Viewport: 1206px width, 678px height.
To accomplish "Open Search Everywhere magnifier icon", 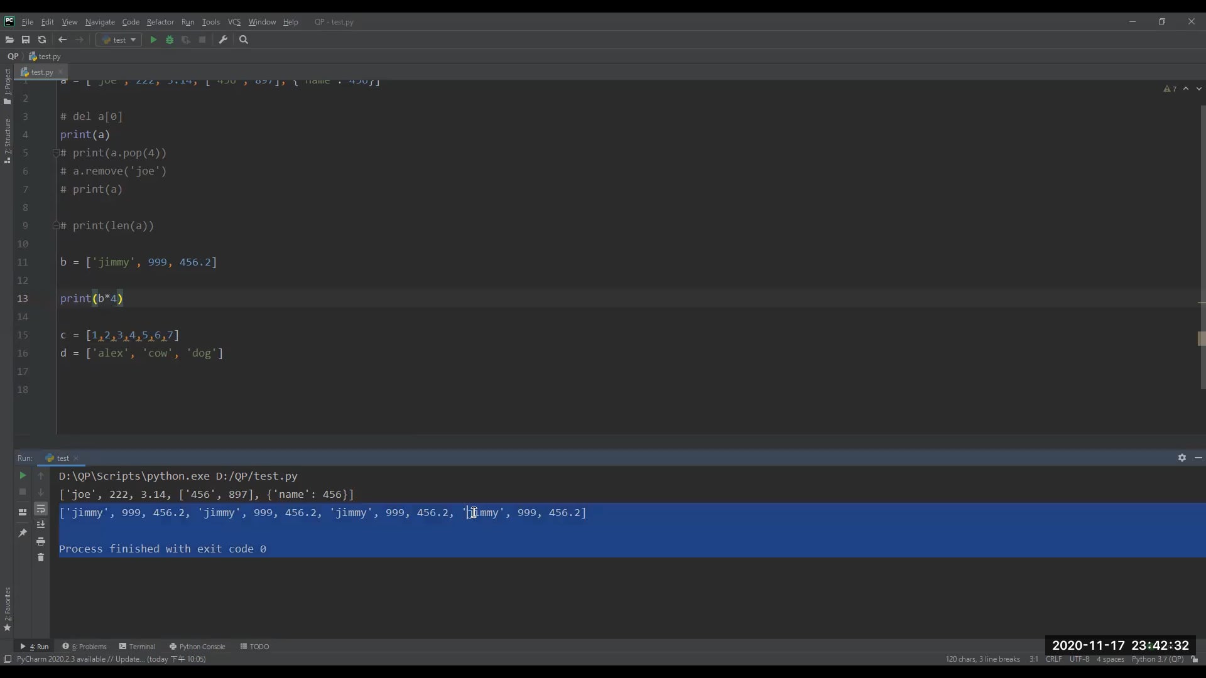I will coord(244,40).
